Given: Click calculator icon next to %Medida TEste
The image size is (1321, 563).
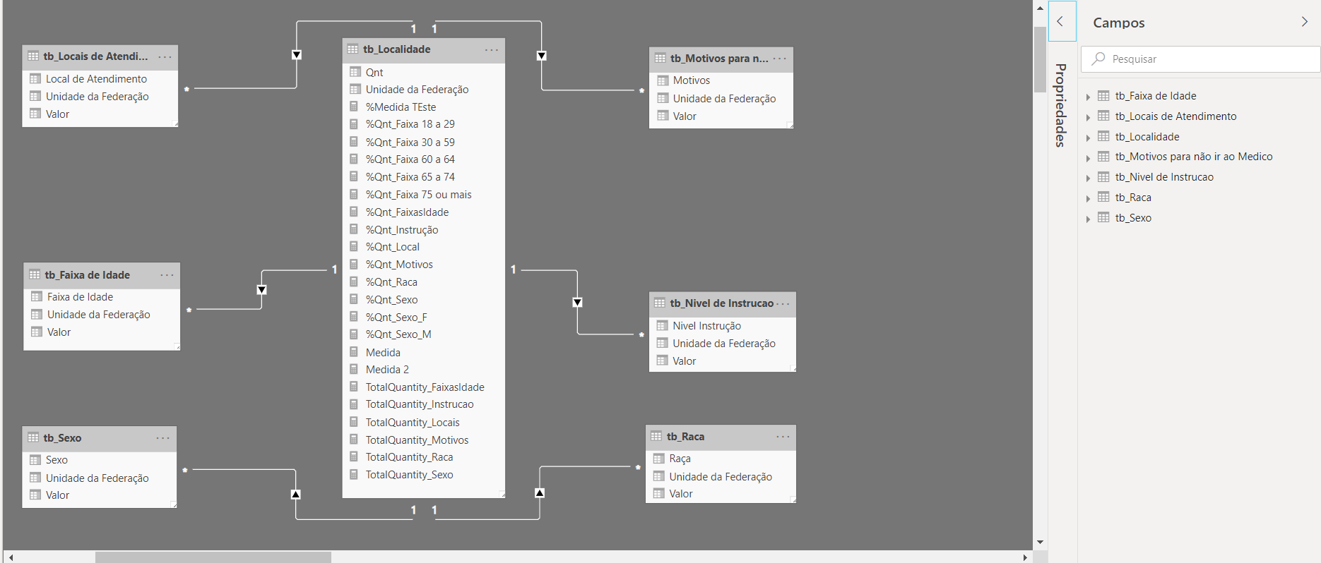Looking at the screenshot, I should (355, 107).
